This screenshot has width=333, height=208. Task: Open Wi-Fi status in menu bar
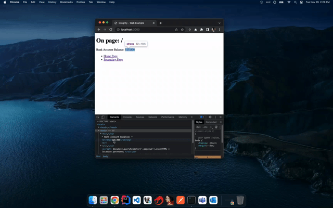coord(289,2)
